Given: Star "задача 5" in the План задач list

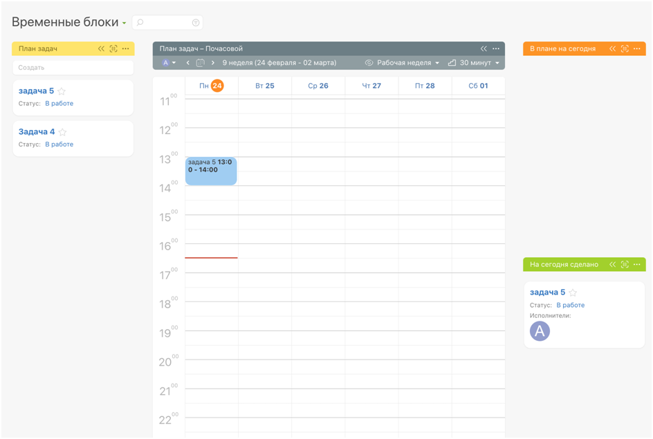Looking at the screenshot, I should [x=62, y=91].
